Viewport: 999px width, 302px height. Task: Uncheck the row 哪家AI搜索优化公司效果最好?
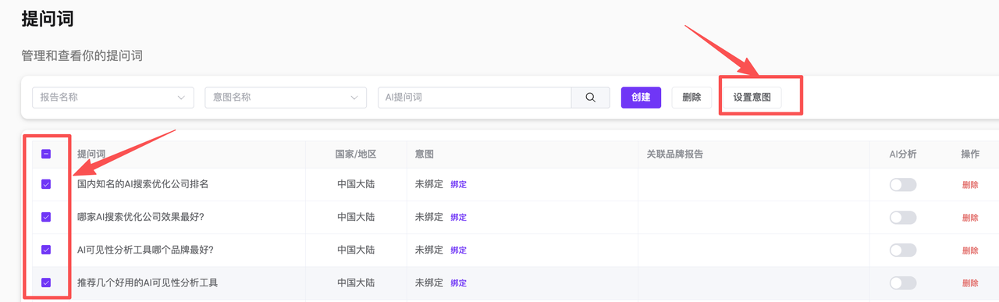tap(46, 217)
